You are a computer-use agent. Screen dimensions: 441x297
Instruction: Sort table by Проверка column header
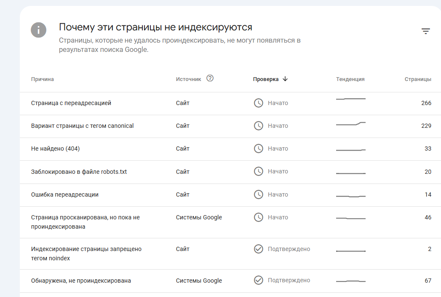point(266,79)
